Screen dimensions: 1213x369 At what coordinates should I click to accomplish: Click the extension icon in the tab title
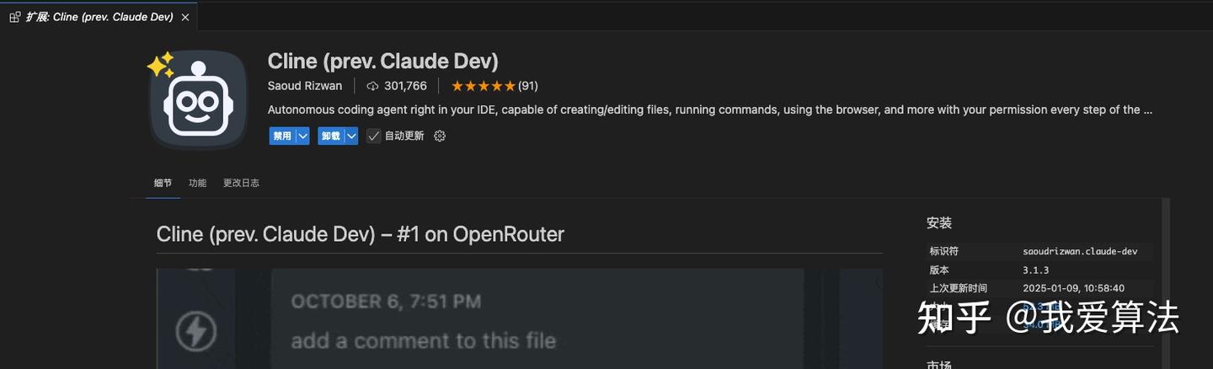[15, 17]
